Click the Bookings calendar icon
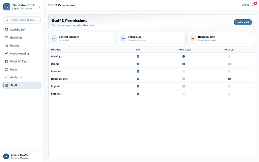 coord(6,38)
